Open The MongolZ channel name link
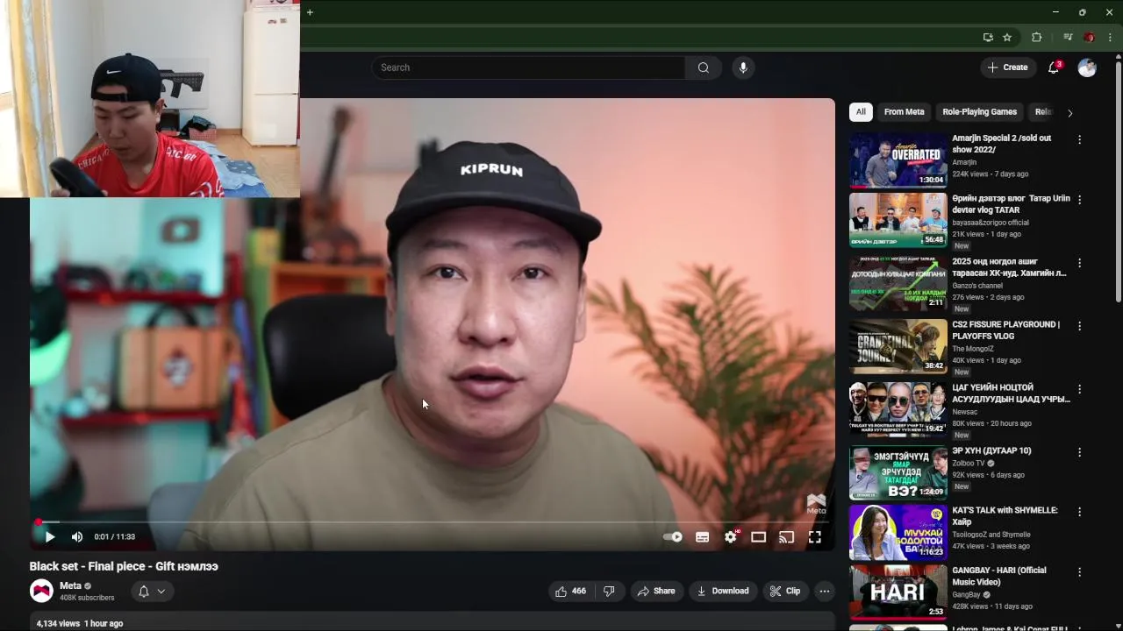The width and height of the screenshot is (1123, 631). [973, 348]
